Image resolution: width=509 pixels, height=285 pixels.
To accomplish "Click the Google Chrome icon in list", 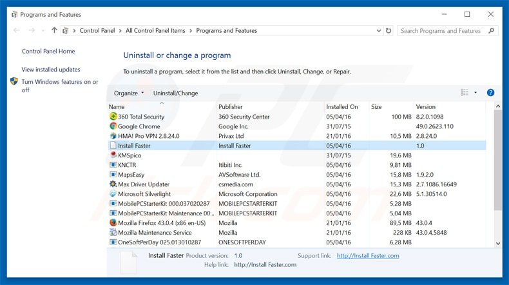I will [113, 126].
